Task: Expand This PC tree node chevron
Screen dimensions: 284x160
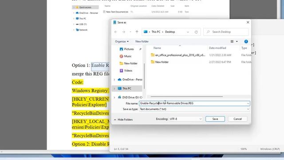Action: click(x=114, y=88)
